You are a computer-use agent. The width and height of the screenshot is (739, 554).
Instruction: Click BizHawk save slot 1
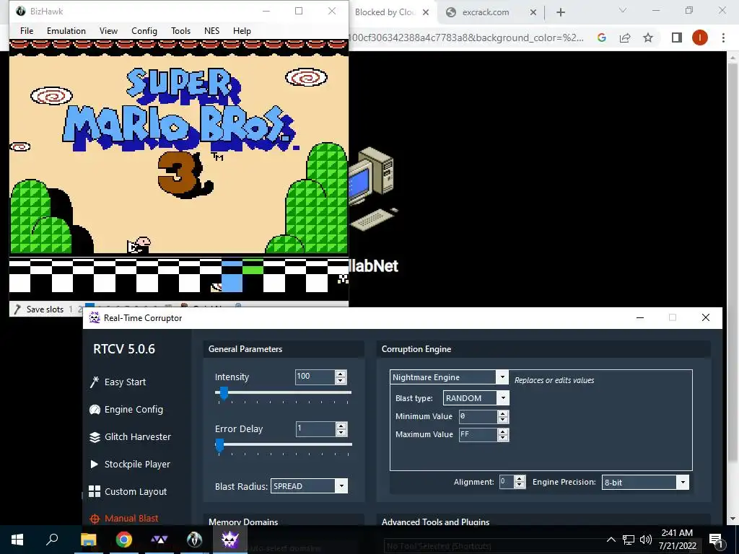click(x=71, y=309)
